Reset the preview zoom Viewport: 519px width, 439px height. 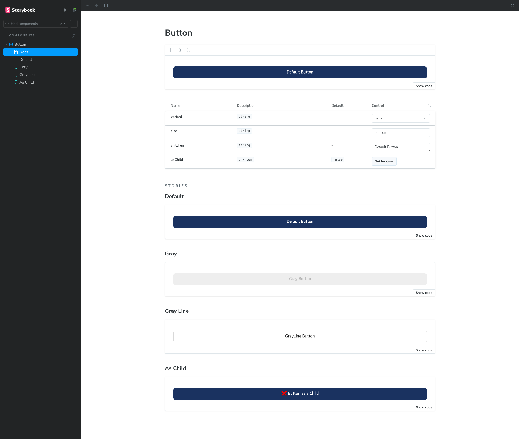[x=188, y=50]
